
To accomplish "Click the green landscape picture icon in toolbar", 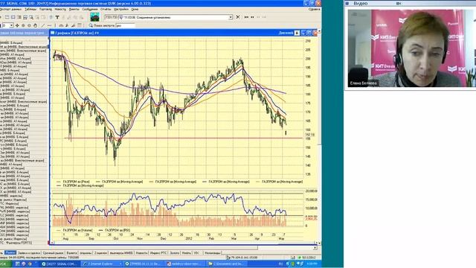I will (95, 17).
